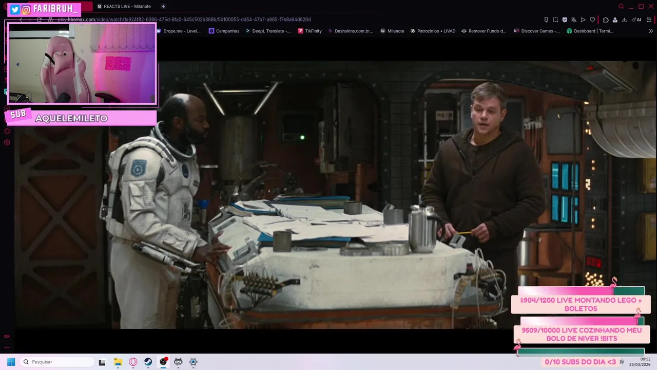Open the browser profile account icon

615,20
